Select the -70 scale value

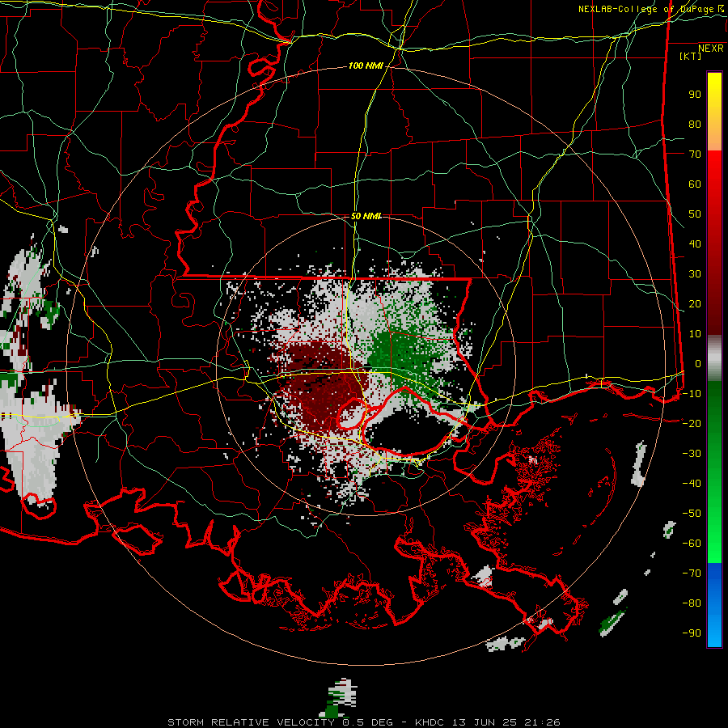click(692, 574)
